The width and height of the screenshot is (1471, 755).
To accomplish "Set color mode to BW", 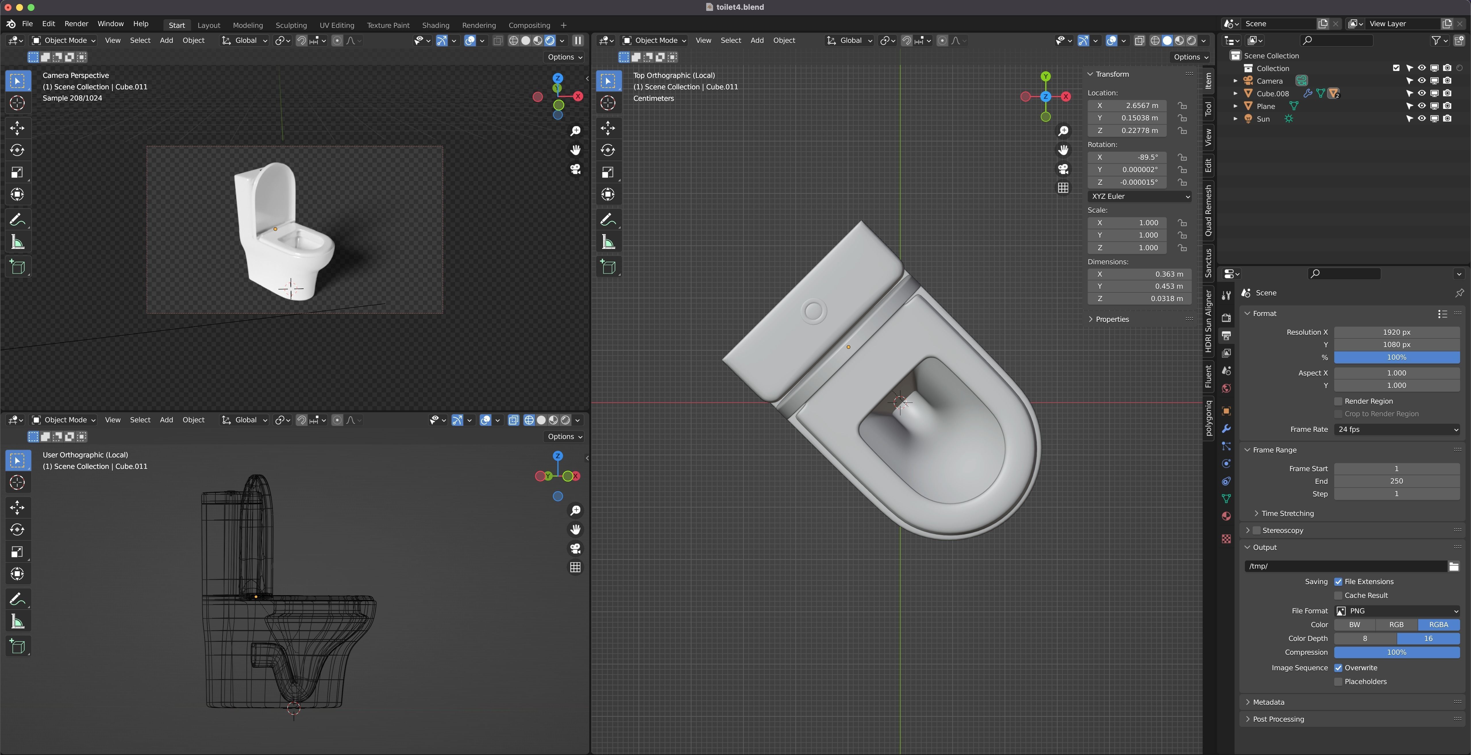I will [x=1355, y=625].
